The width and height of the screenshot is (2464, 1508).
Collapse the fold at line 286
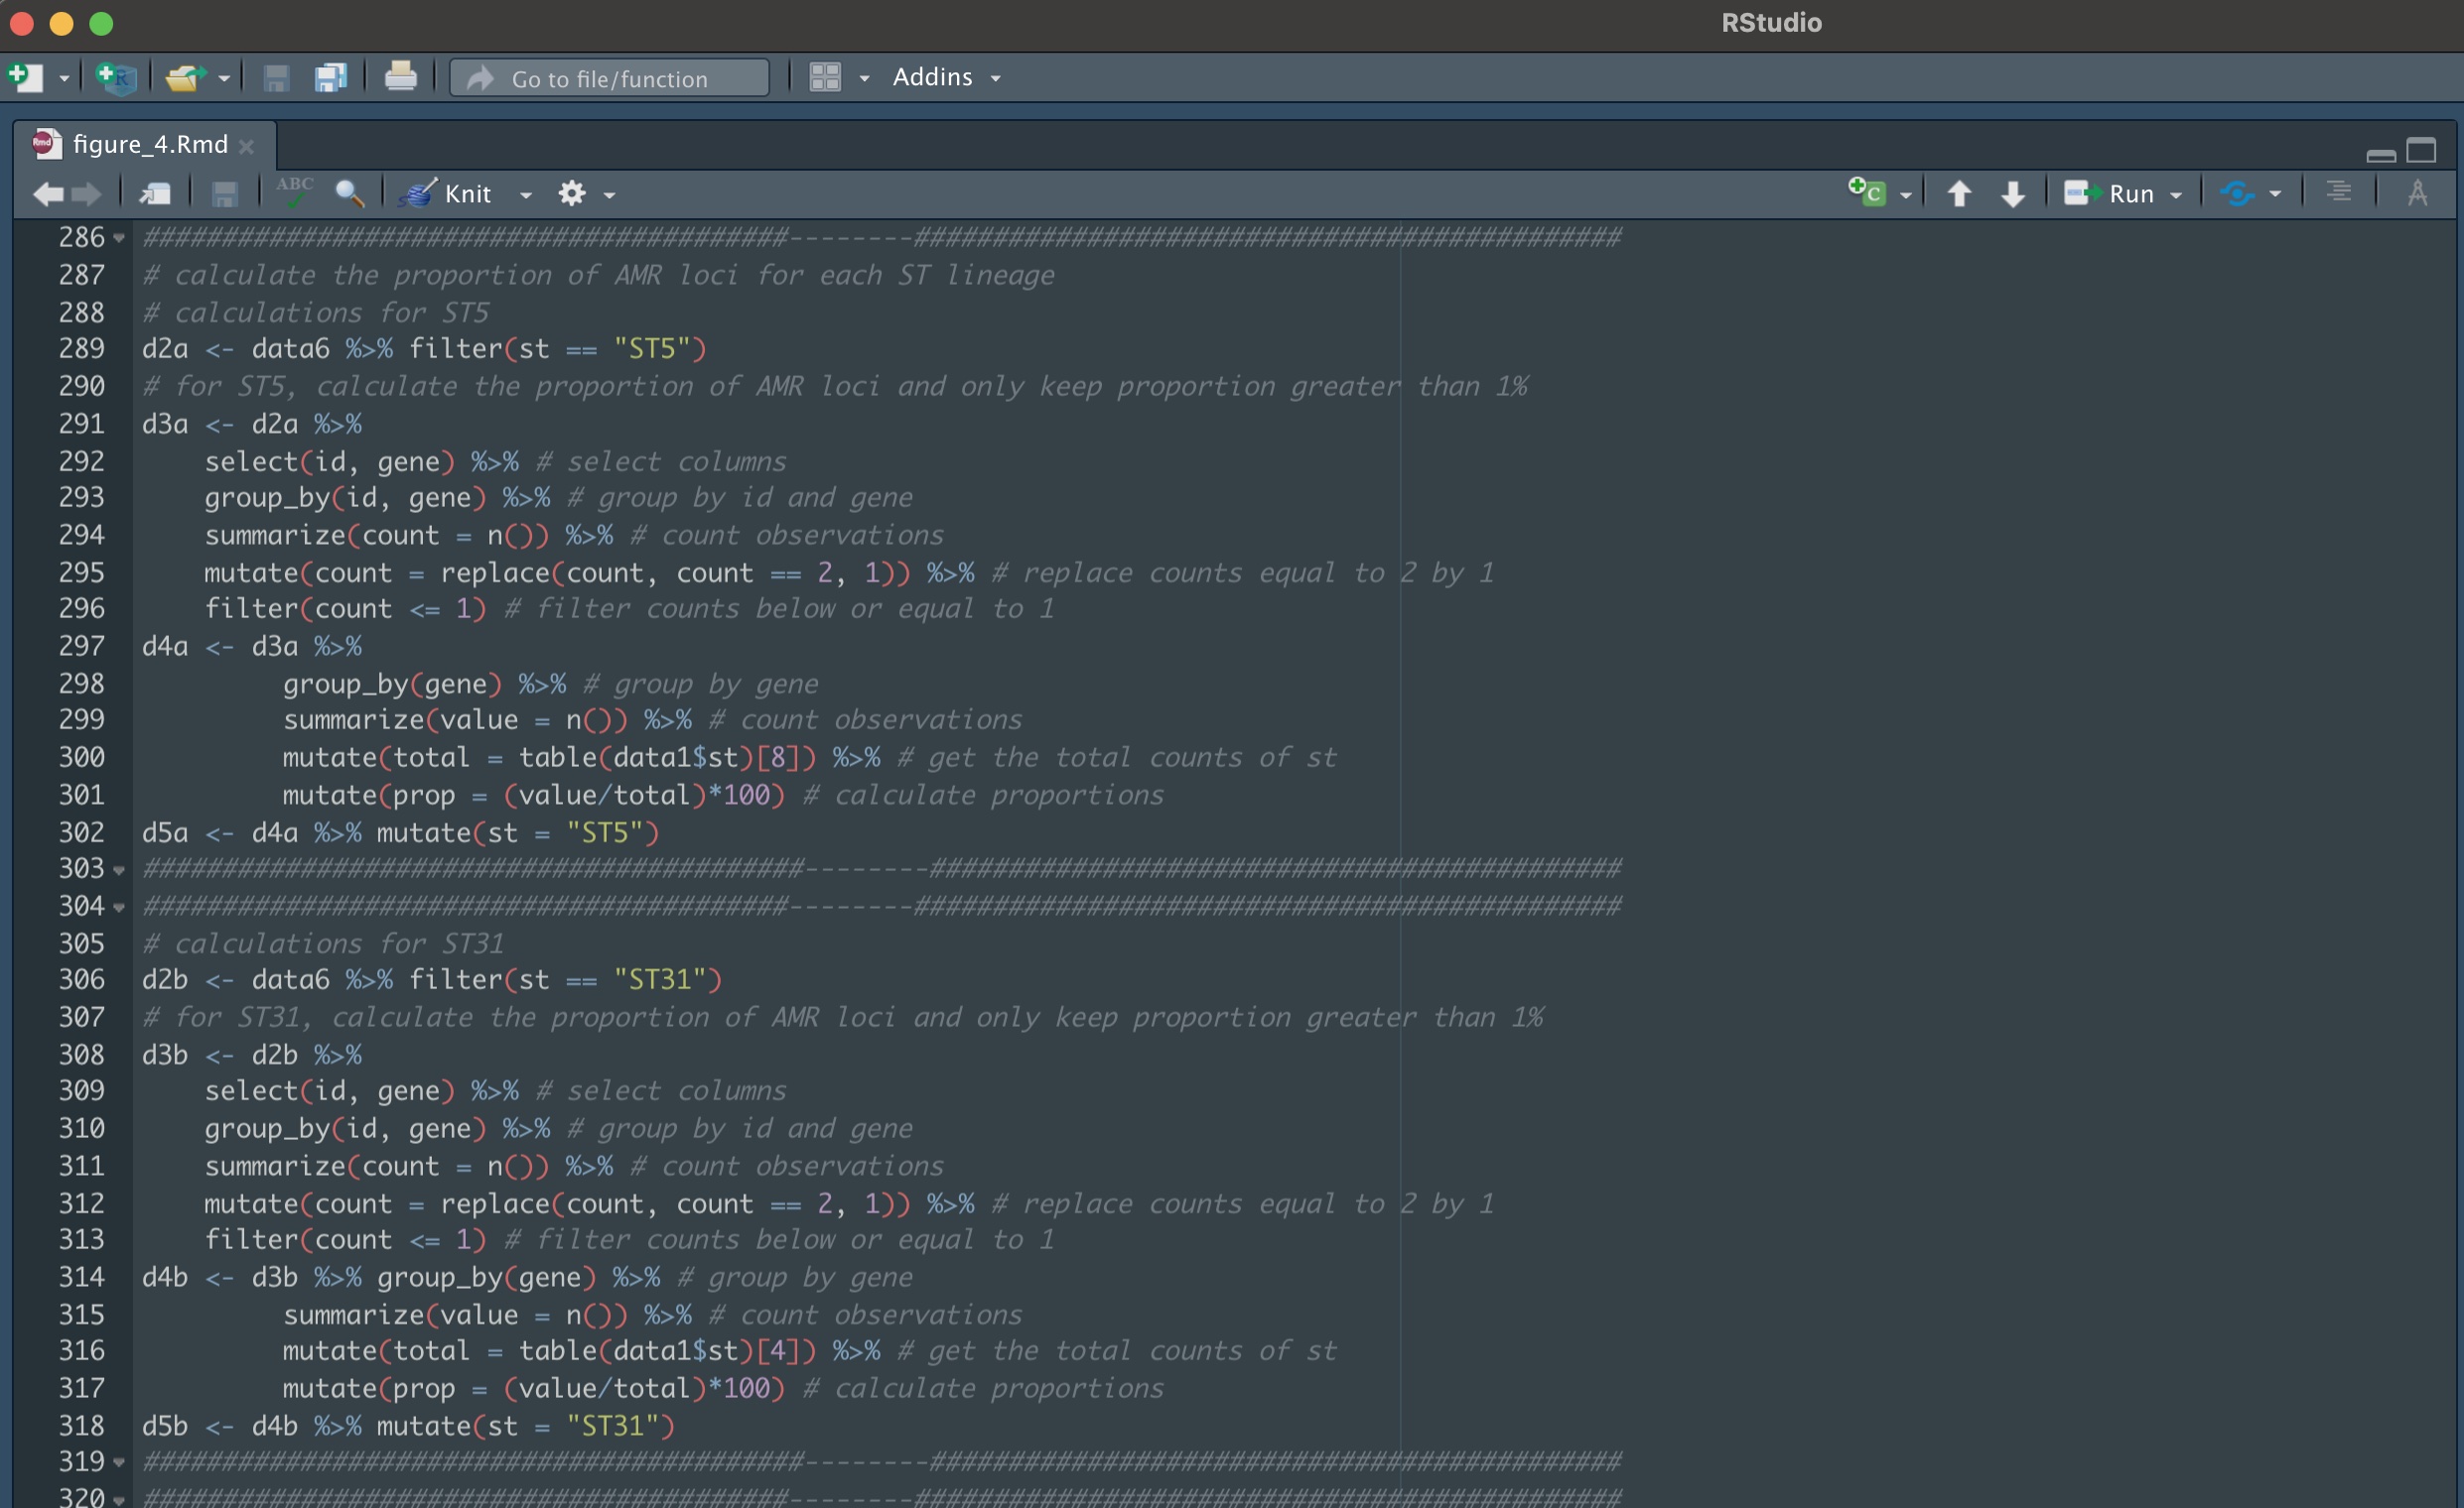(119, 238)
